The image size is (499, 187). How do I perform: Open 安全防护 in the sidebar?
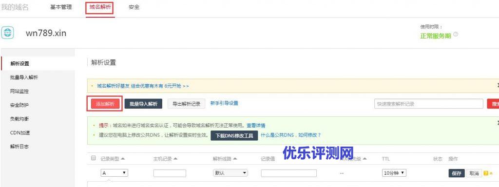click(19, 105)
